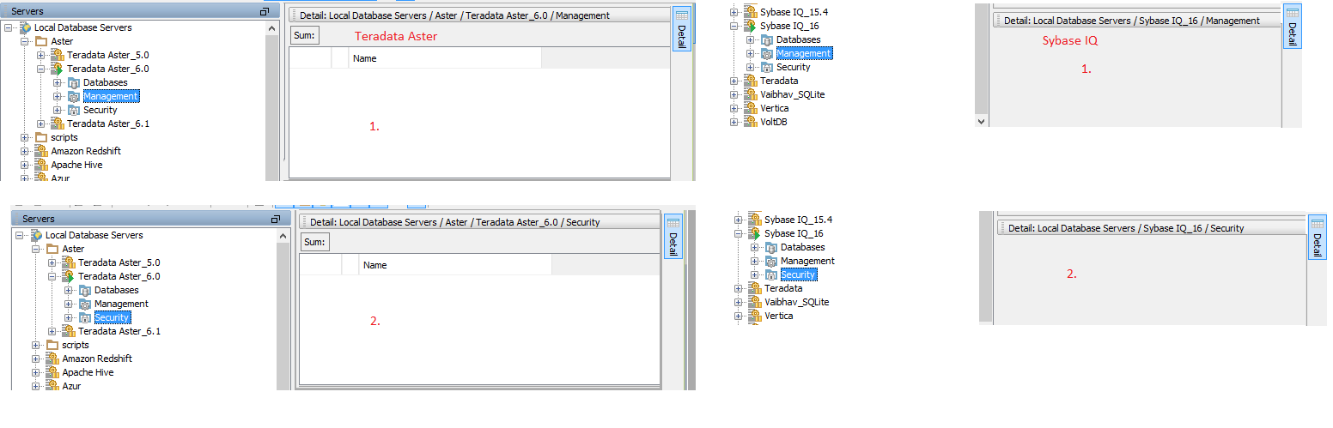Expand highlighted Security node under Teradata Aster_6.0

point(69,317)
